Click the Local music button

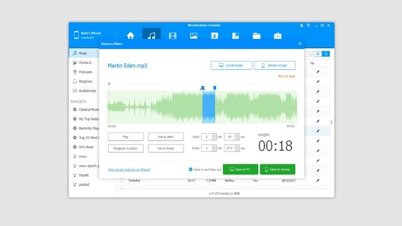232,65
